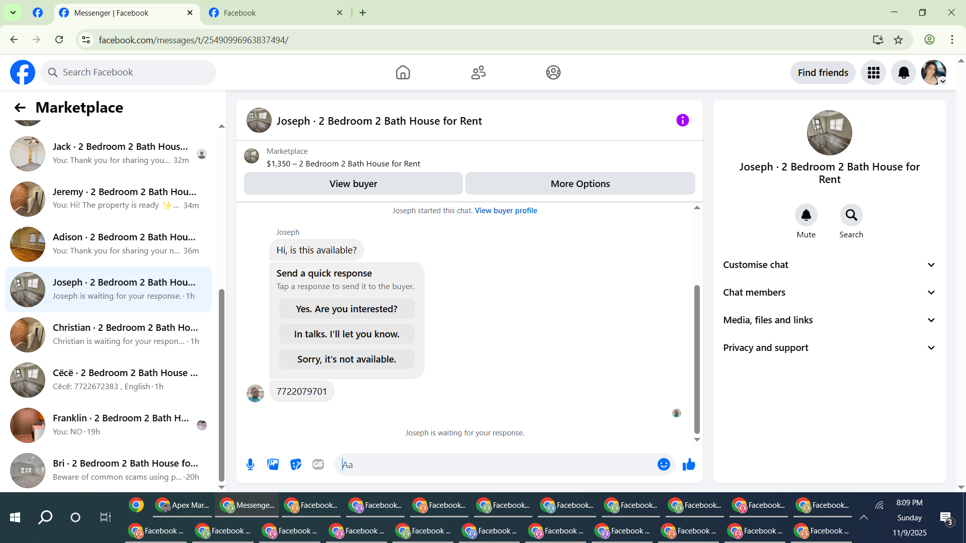Viewport: 966px width, 543px height.
Task: Open the Groups icon in top navigation
Action: pos(553,72)
